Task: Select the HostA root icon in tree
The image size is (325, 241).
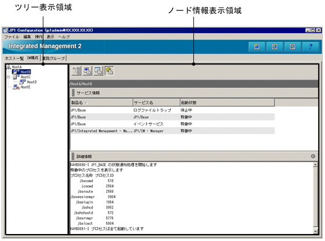Action: point(9,67)
